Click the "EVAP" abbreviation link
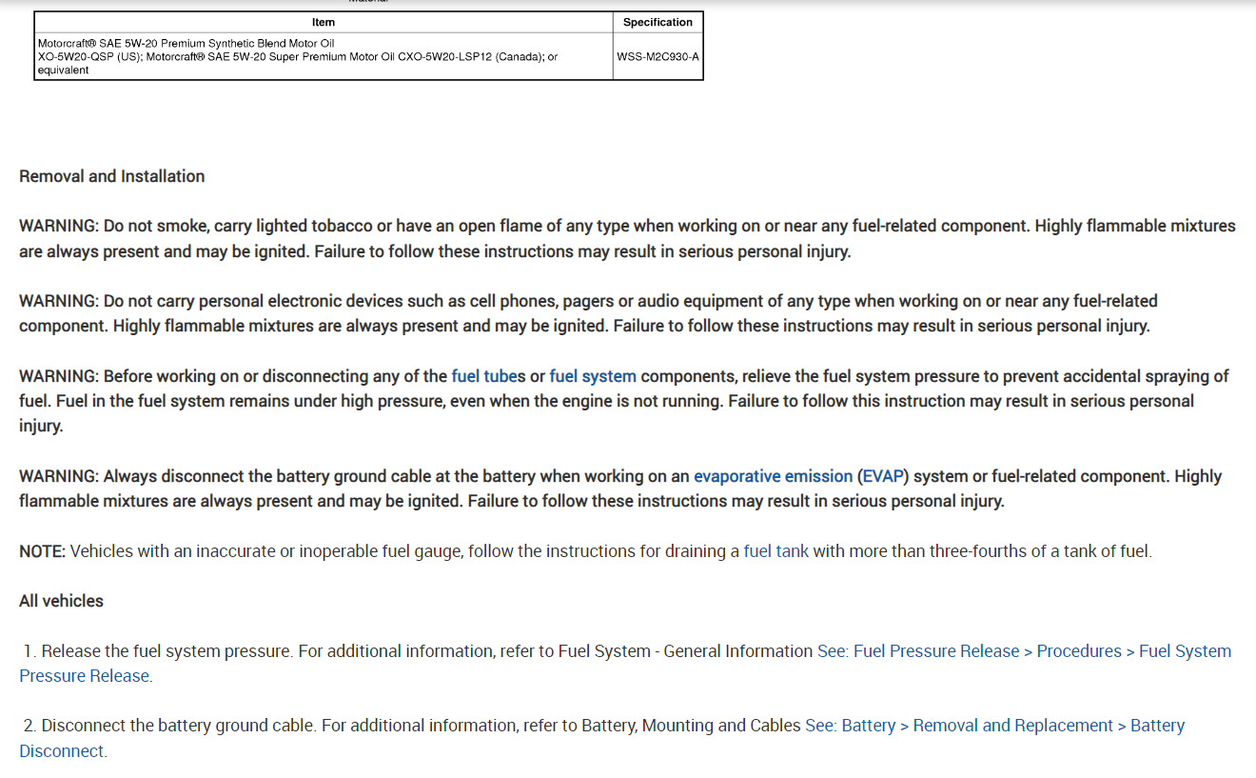Viewport: 1256px width, 778px height. point(883,476)
